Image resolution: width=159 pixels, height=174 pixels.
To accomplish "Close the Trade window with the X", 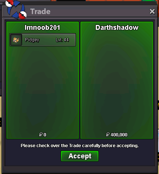I will 152,12.
